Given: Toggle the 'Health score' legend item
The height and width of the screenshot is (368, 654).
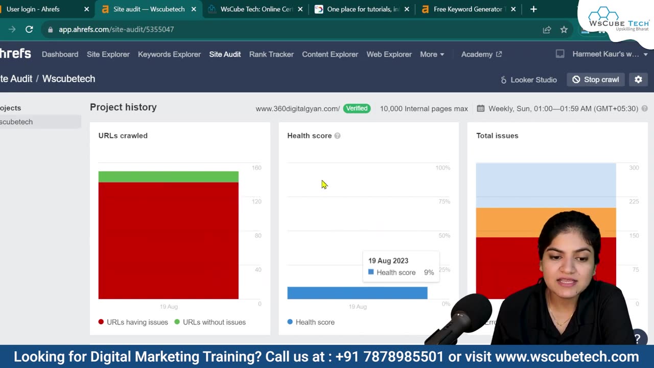Looking at the screenshot, I should click(x=311, y=322).
